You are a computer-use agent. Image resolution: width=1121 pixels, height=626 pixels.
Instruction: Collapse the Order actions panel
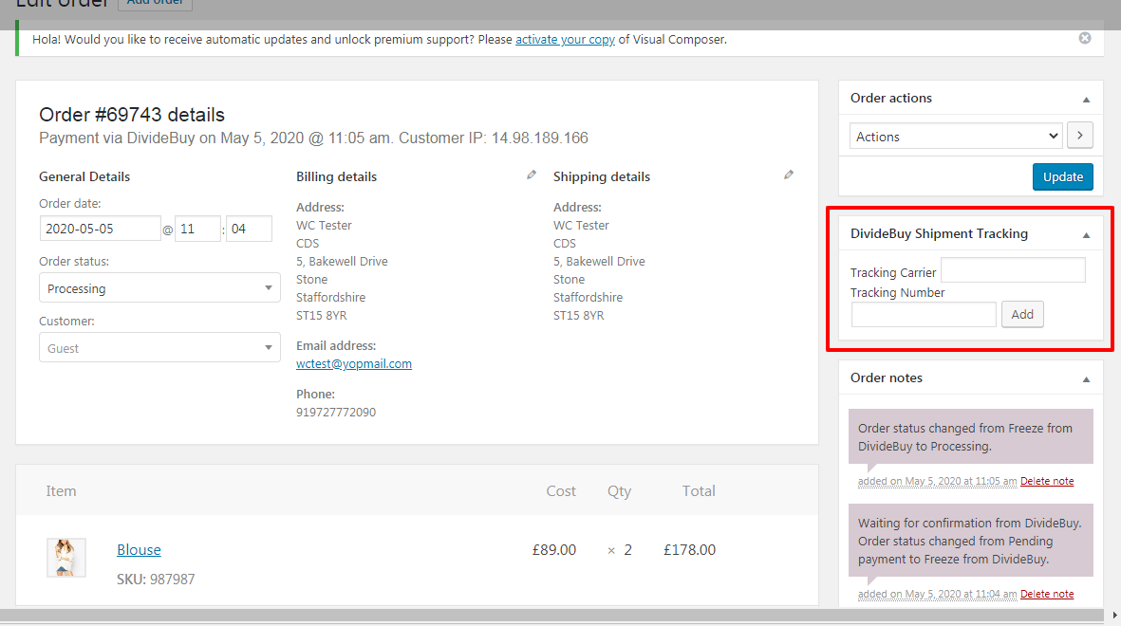point(1086,99)
